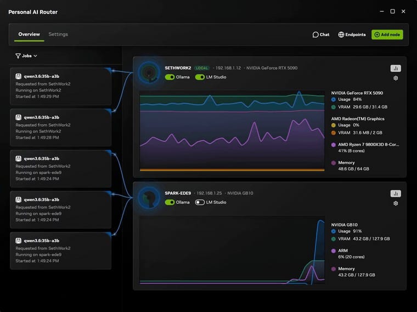Click the ARM legend purple dot
The height and width of the screenshot is (312, 417).
[x=334, y=251]
